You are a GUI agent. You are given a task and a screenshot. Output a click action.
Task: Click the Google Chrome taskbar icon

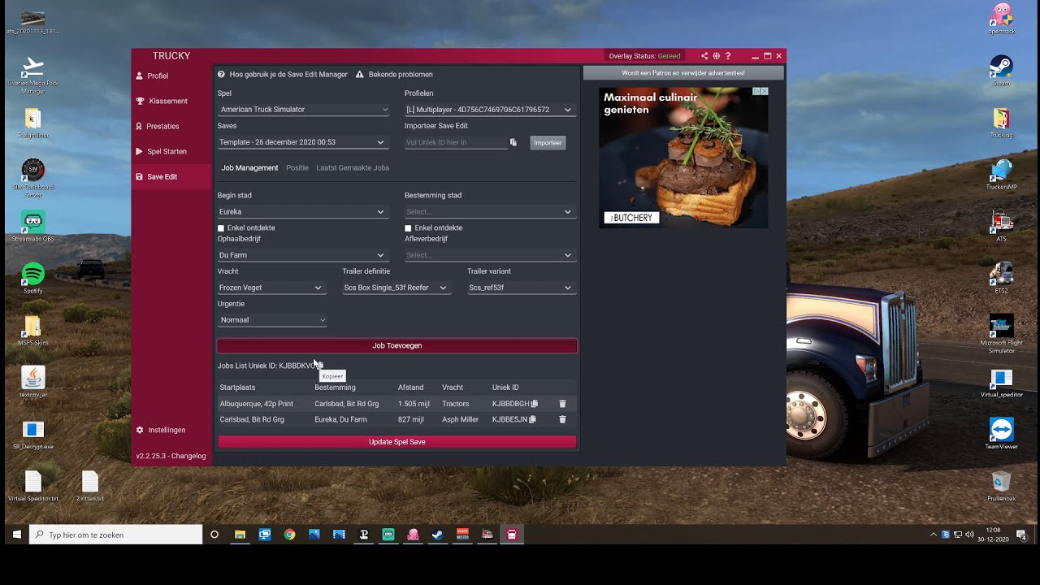click(x=289, y=535)
